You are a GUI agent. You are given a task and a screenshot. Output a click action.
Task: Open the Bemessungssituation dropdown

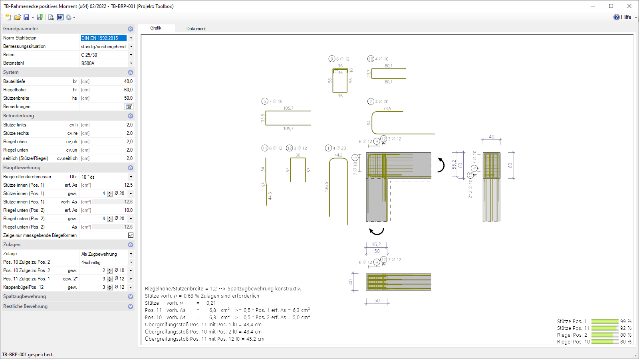coord(131,46)
